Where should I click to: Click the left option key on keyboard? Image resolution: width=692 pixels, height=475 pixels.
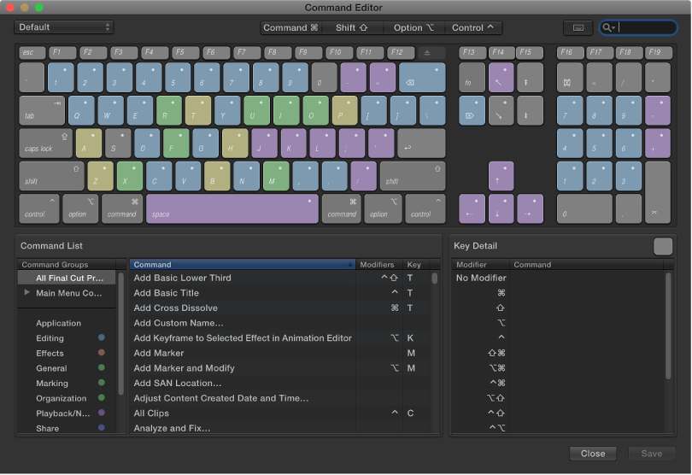tap(80, 208)
